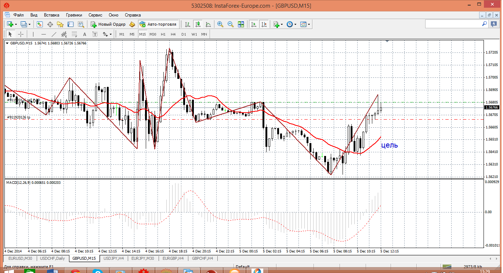Click the Новый Ордер button
Viewport: 503px width, 273px height.
tap(108, 24)
